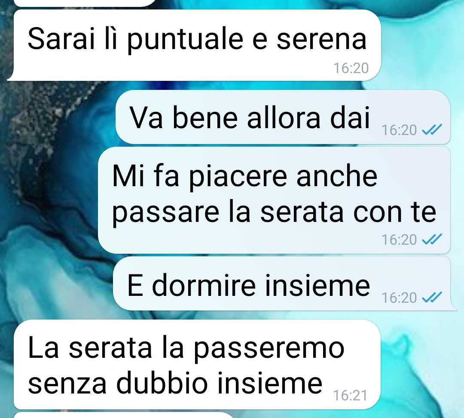Click the read checkmarks on 'Va bene allora dai'
This screenshot has height=418, width=464.
(x=432, y=129)
